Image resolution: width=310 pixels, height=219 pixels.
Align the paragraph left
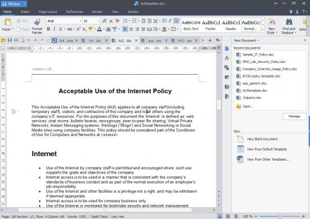pyautogui.click(x=125, y=29)
